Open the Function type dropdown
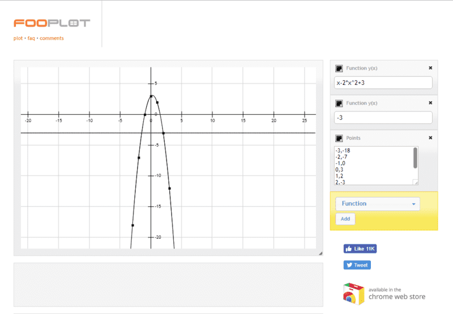The image size is (453, 314). 378,204
